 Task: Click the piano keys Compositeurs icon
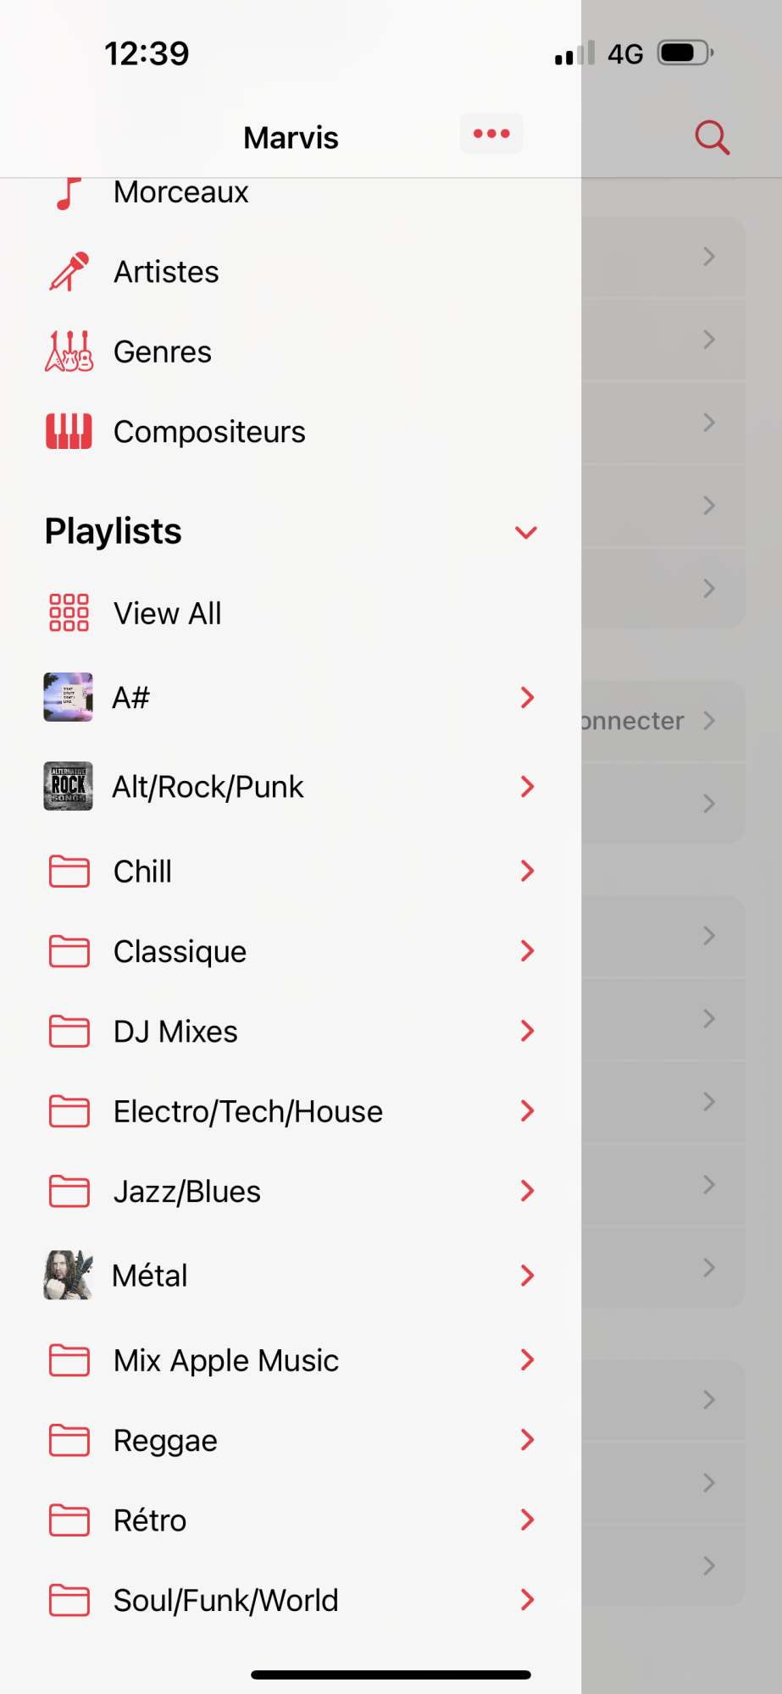(69, 432)
